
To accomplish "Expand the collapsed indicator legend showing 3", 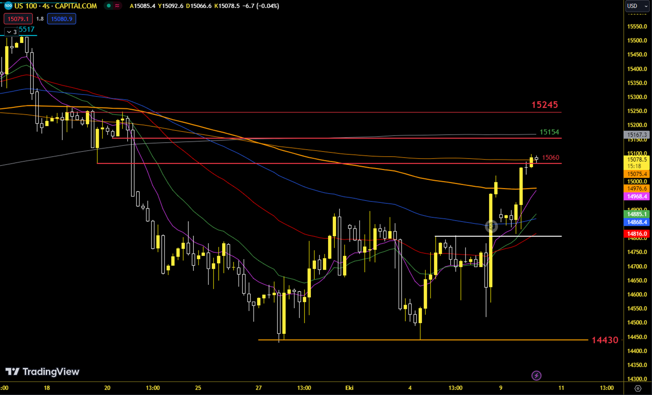I will (x=11, y=32).
